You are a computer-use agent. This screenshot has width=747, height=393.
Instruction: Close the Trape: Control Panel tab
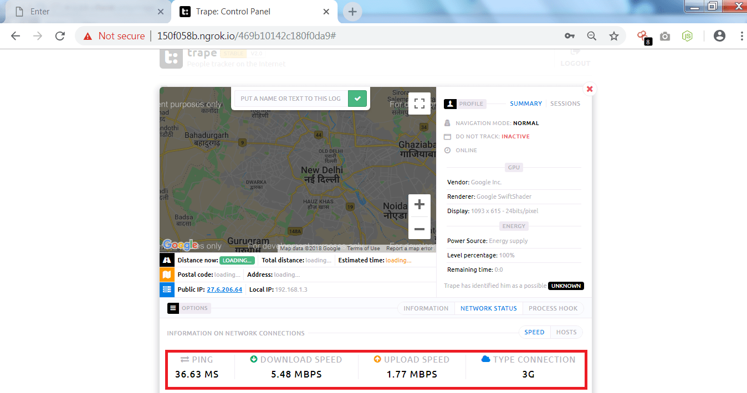pos(327,12)
